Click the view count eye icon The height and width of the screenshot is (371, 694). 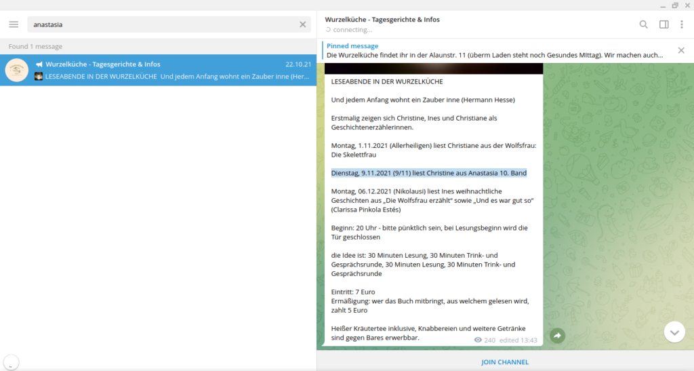pos(478,340)
